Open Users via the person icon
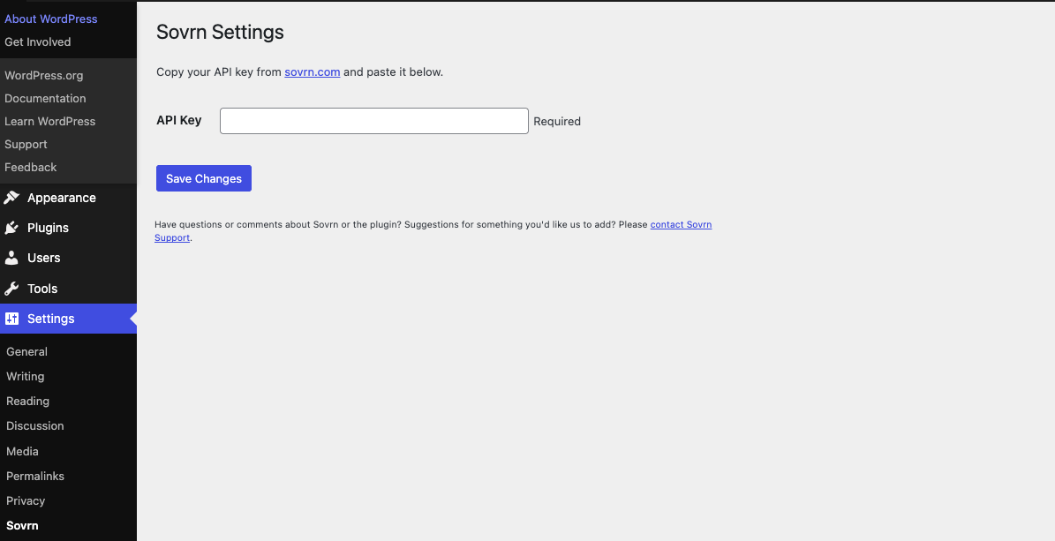The width and height of the screenshot is (1055, 541). pos(12,257)
